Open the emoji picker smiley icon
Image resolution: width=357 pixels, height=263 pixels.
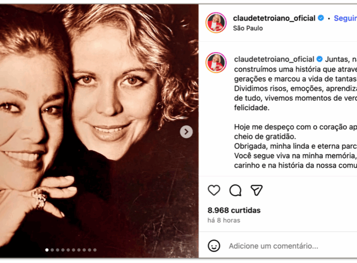pos(214,246)
